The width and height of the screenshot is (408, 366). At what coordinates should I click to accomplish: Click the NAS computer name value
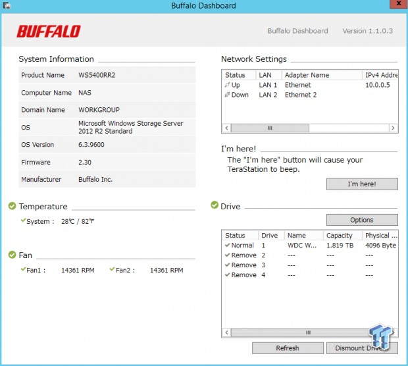click(x=85, y=93)
